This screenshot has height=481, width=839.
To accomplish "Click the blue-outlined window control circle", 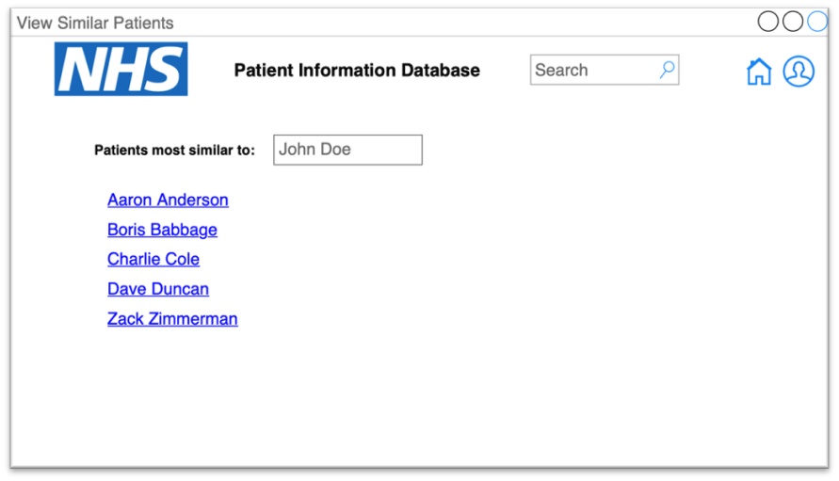I will [x=816, y=22].
